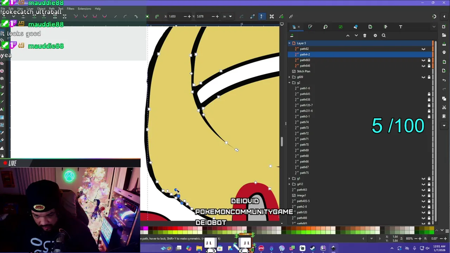Click the search icon in Layers panel

point(384,35)
